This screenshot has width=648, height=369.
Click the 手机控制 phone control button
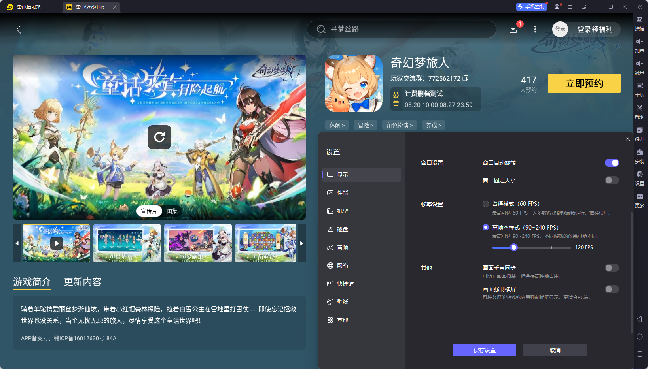click(532, 7)
